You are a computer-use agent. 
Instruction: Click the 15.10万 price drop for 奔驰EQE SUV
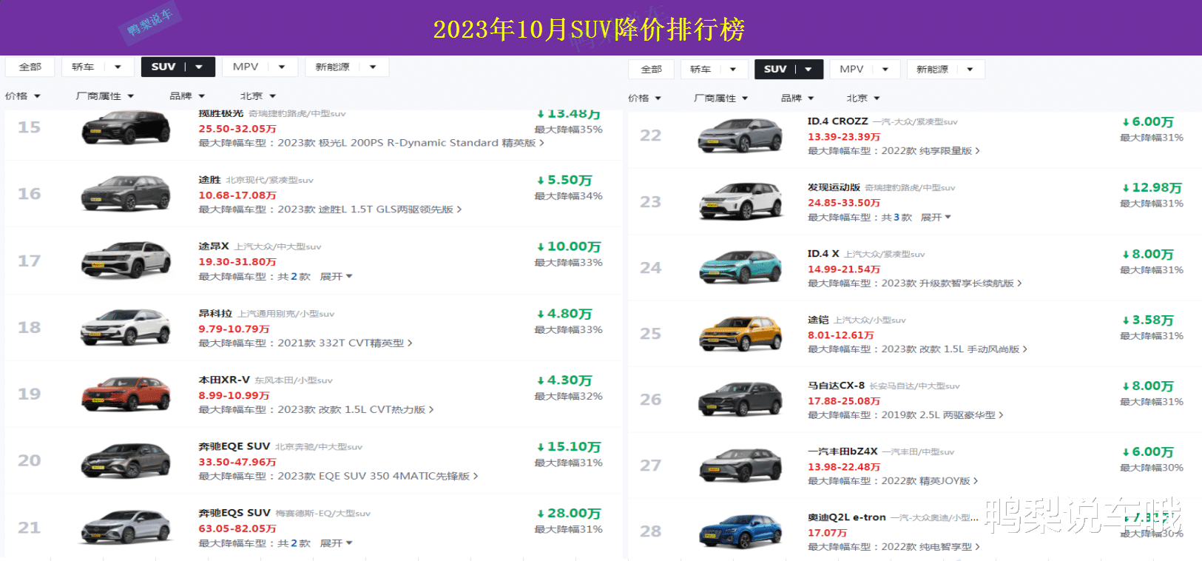(x=568, y=447)
